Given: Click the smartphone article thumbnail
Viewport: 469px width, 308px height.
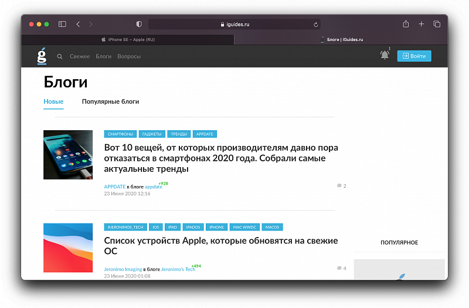Looking at the screenshot, I should click(x=68, y=154).
